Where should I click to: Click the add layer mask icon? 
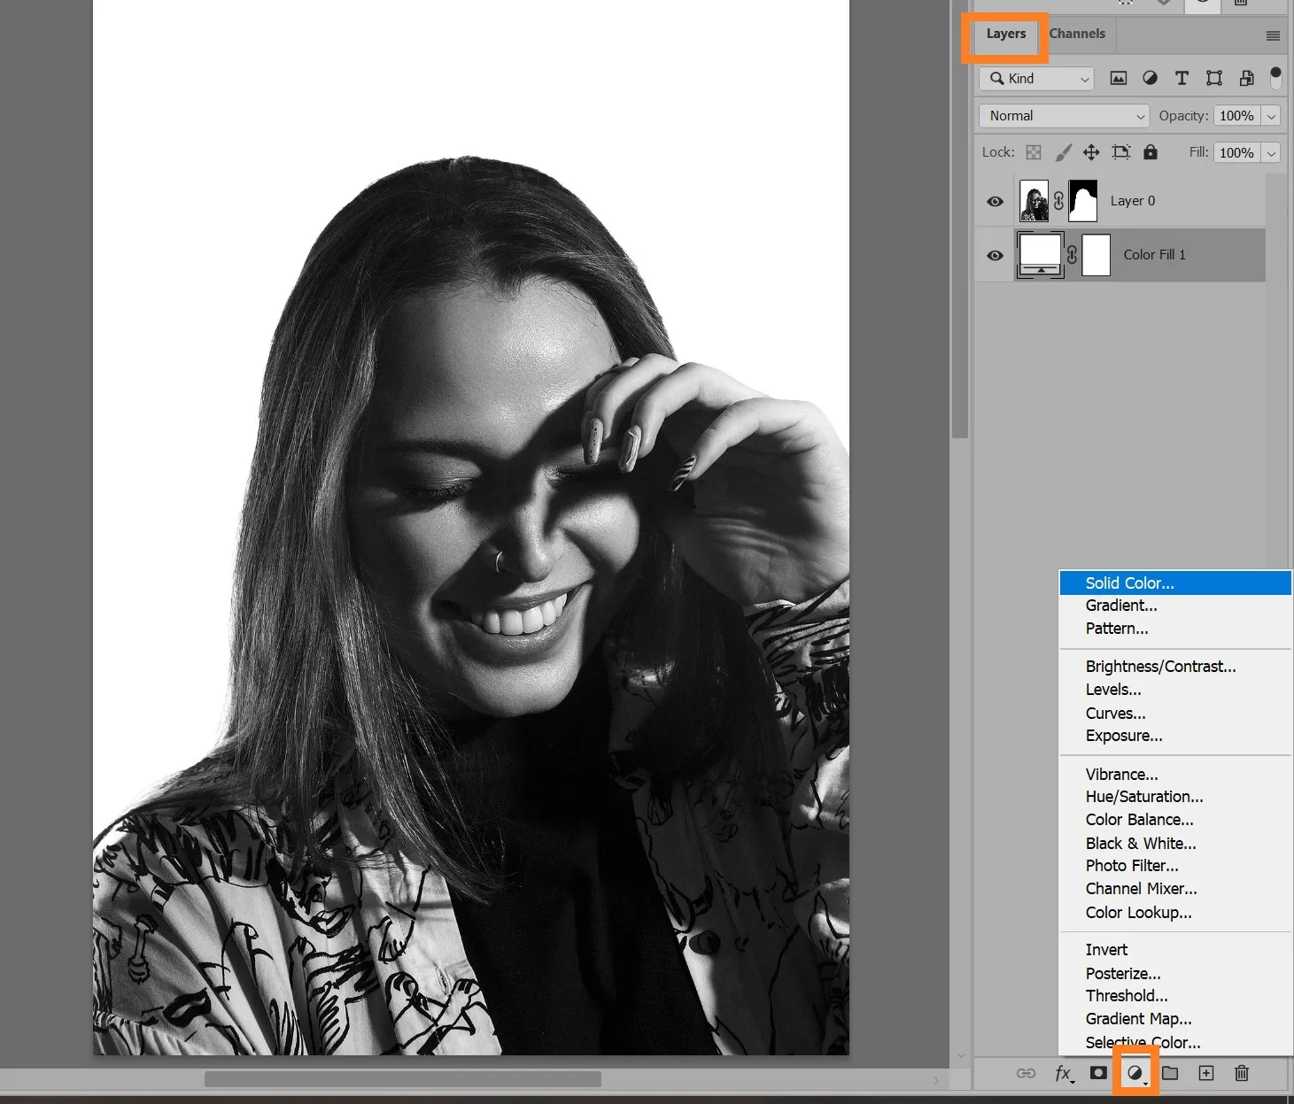click(x=1098, y=1073)
